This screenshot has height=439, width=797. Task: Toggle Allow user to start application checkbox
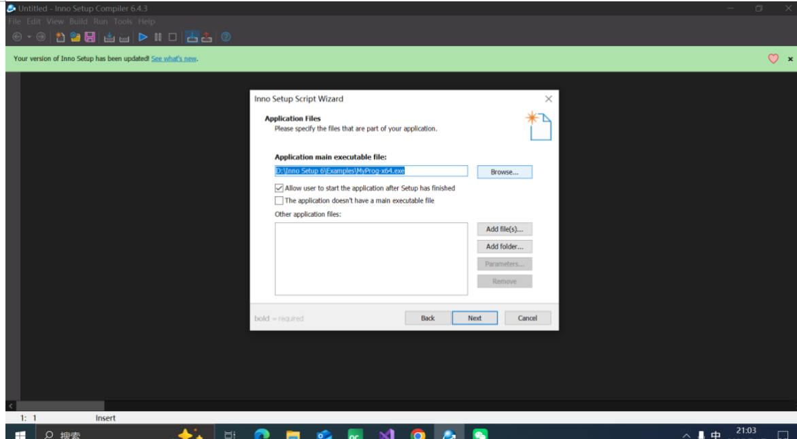pos(279,188)
